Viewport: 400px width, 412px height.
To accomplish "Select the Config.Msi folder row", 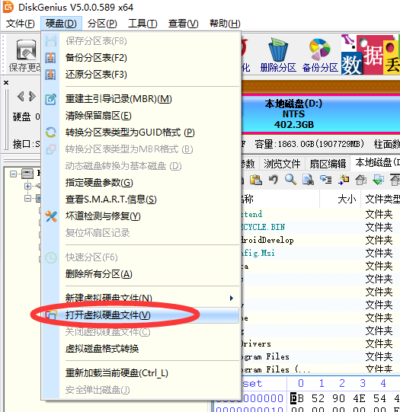I will 321,253.
